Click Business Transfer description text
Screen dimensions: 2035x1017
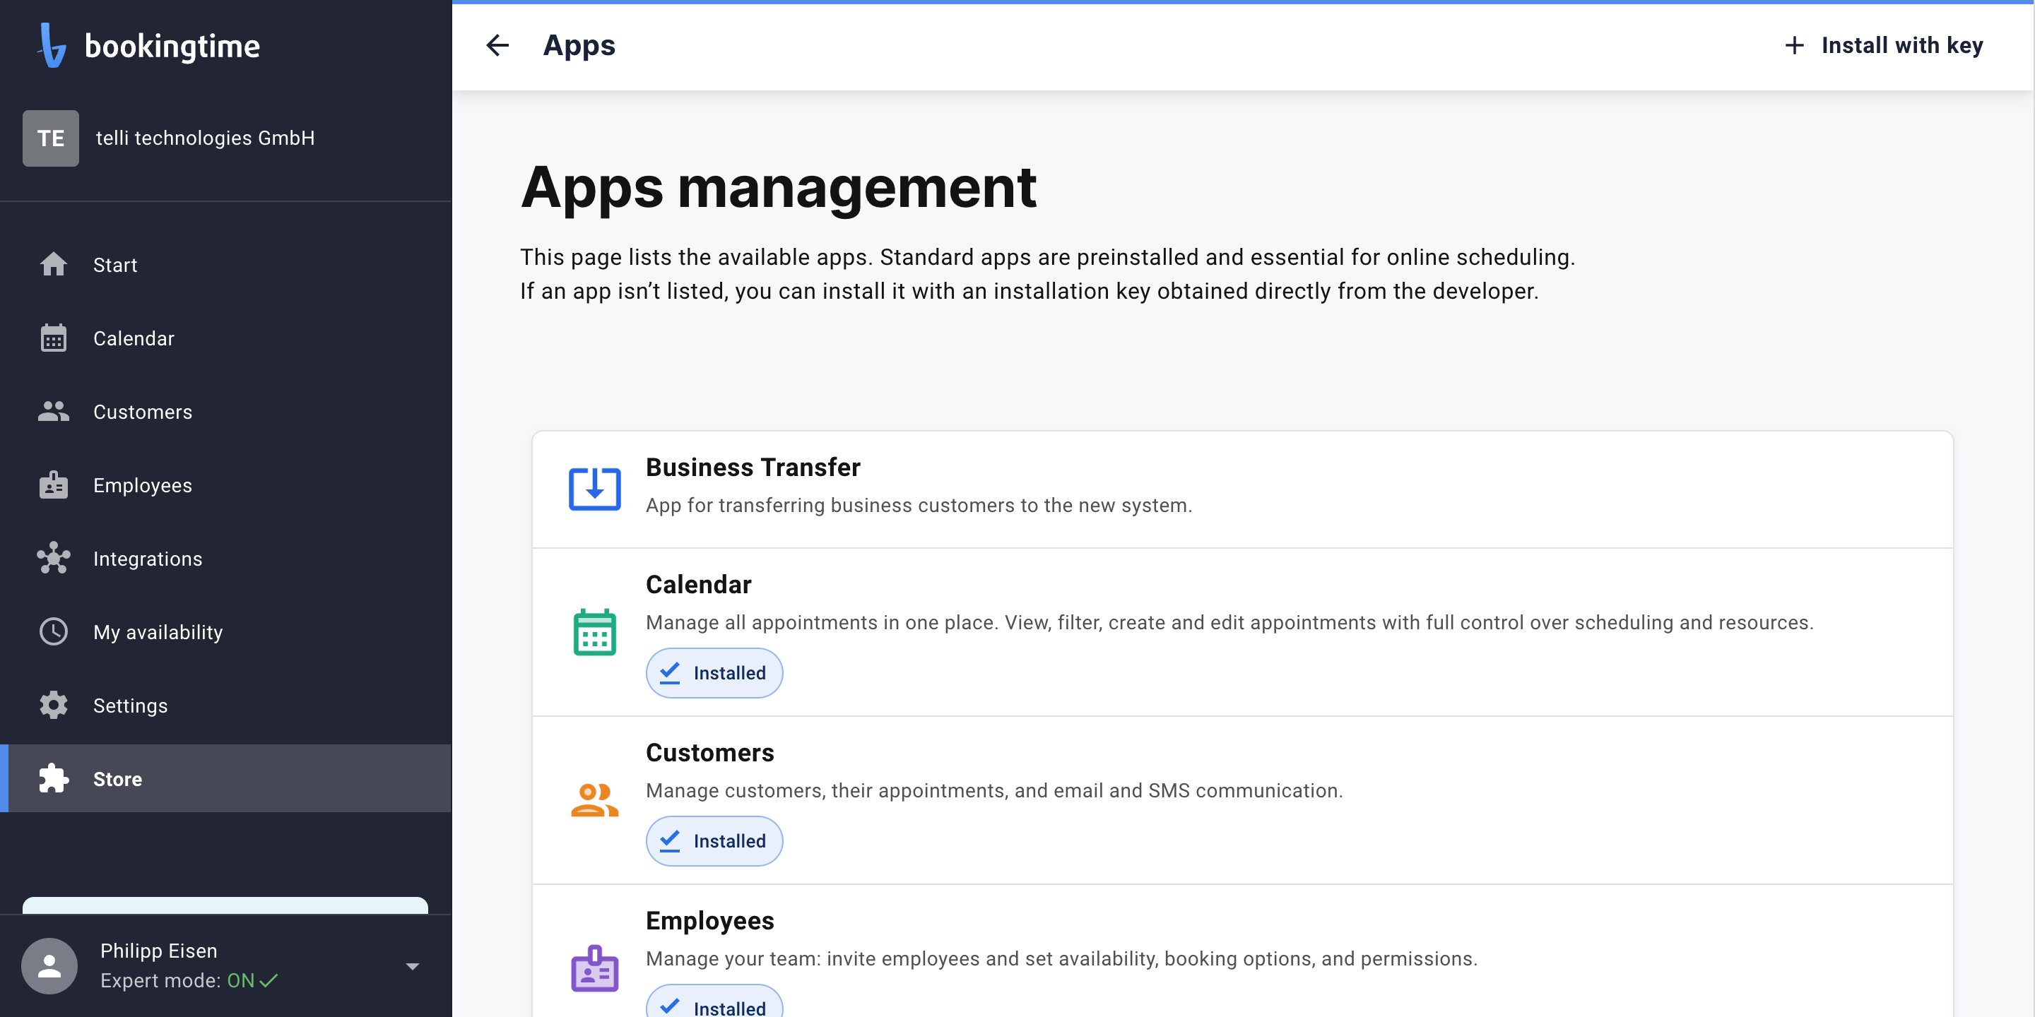pos(919,506)
